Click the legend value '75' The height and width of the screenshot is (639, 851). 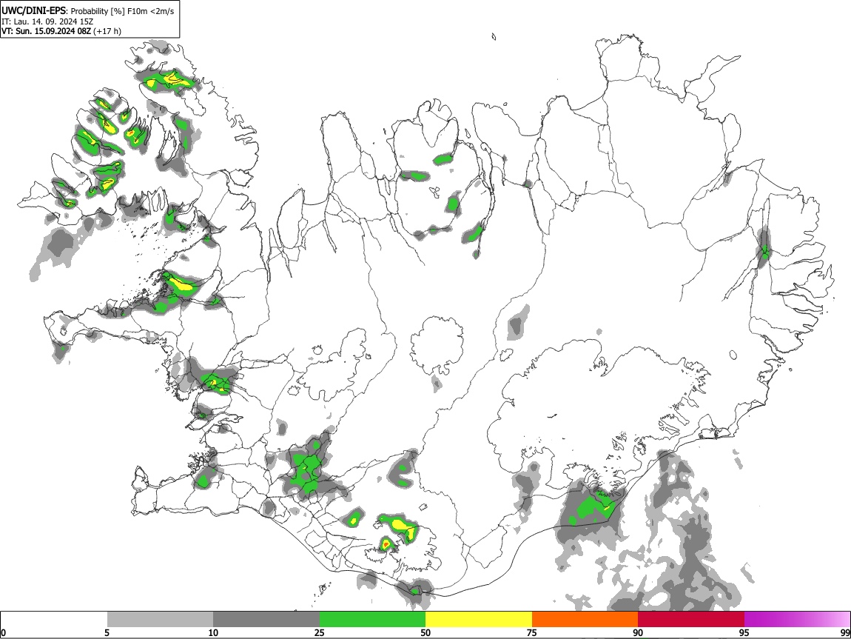(532, 632)
